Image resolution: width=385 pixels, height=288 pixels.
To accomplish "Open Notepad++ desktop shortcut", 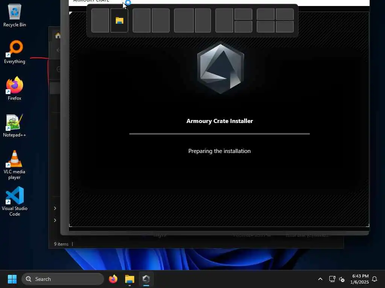I will (x=15, y=126).
